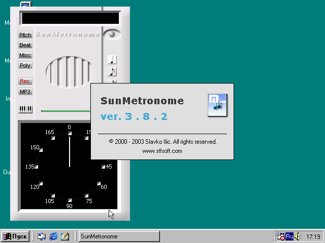Click the MP3 export button
The height and width of the screenshot is (243, 325).
click(x=25, y=92)
